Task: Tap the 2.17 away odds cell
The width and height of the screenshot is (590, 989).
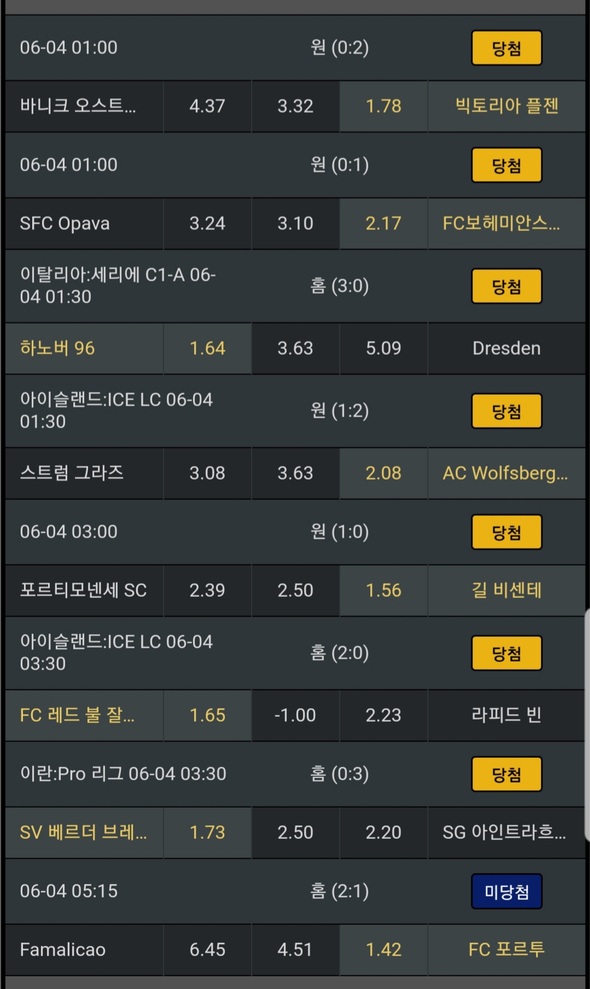Action: (383, 223)
